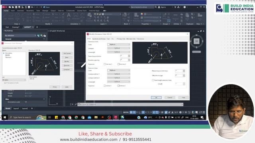This screenshot has height=143, width=255.
Task: Toggle grid display icon in status bar
Action: (x=131, y=112)
